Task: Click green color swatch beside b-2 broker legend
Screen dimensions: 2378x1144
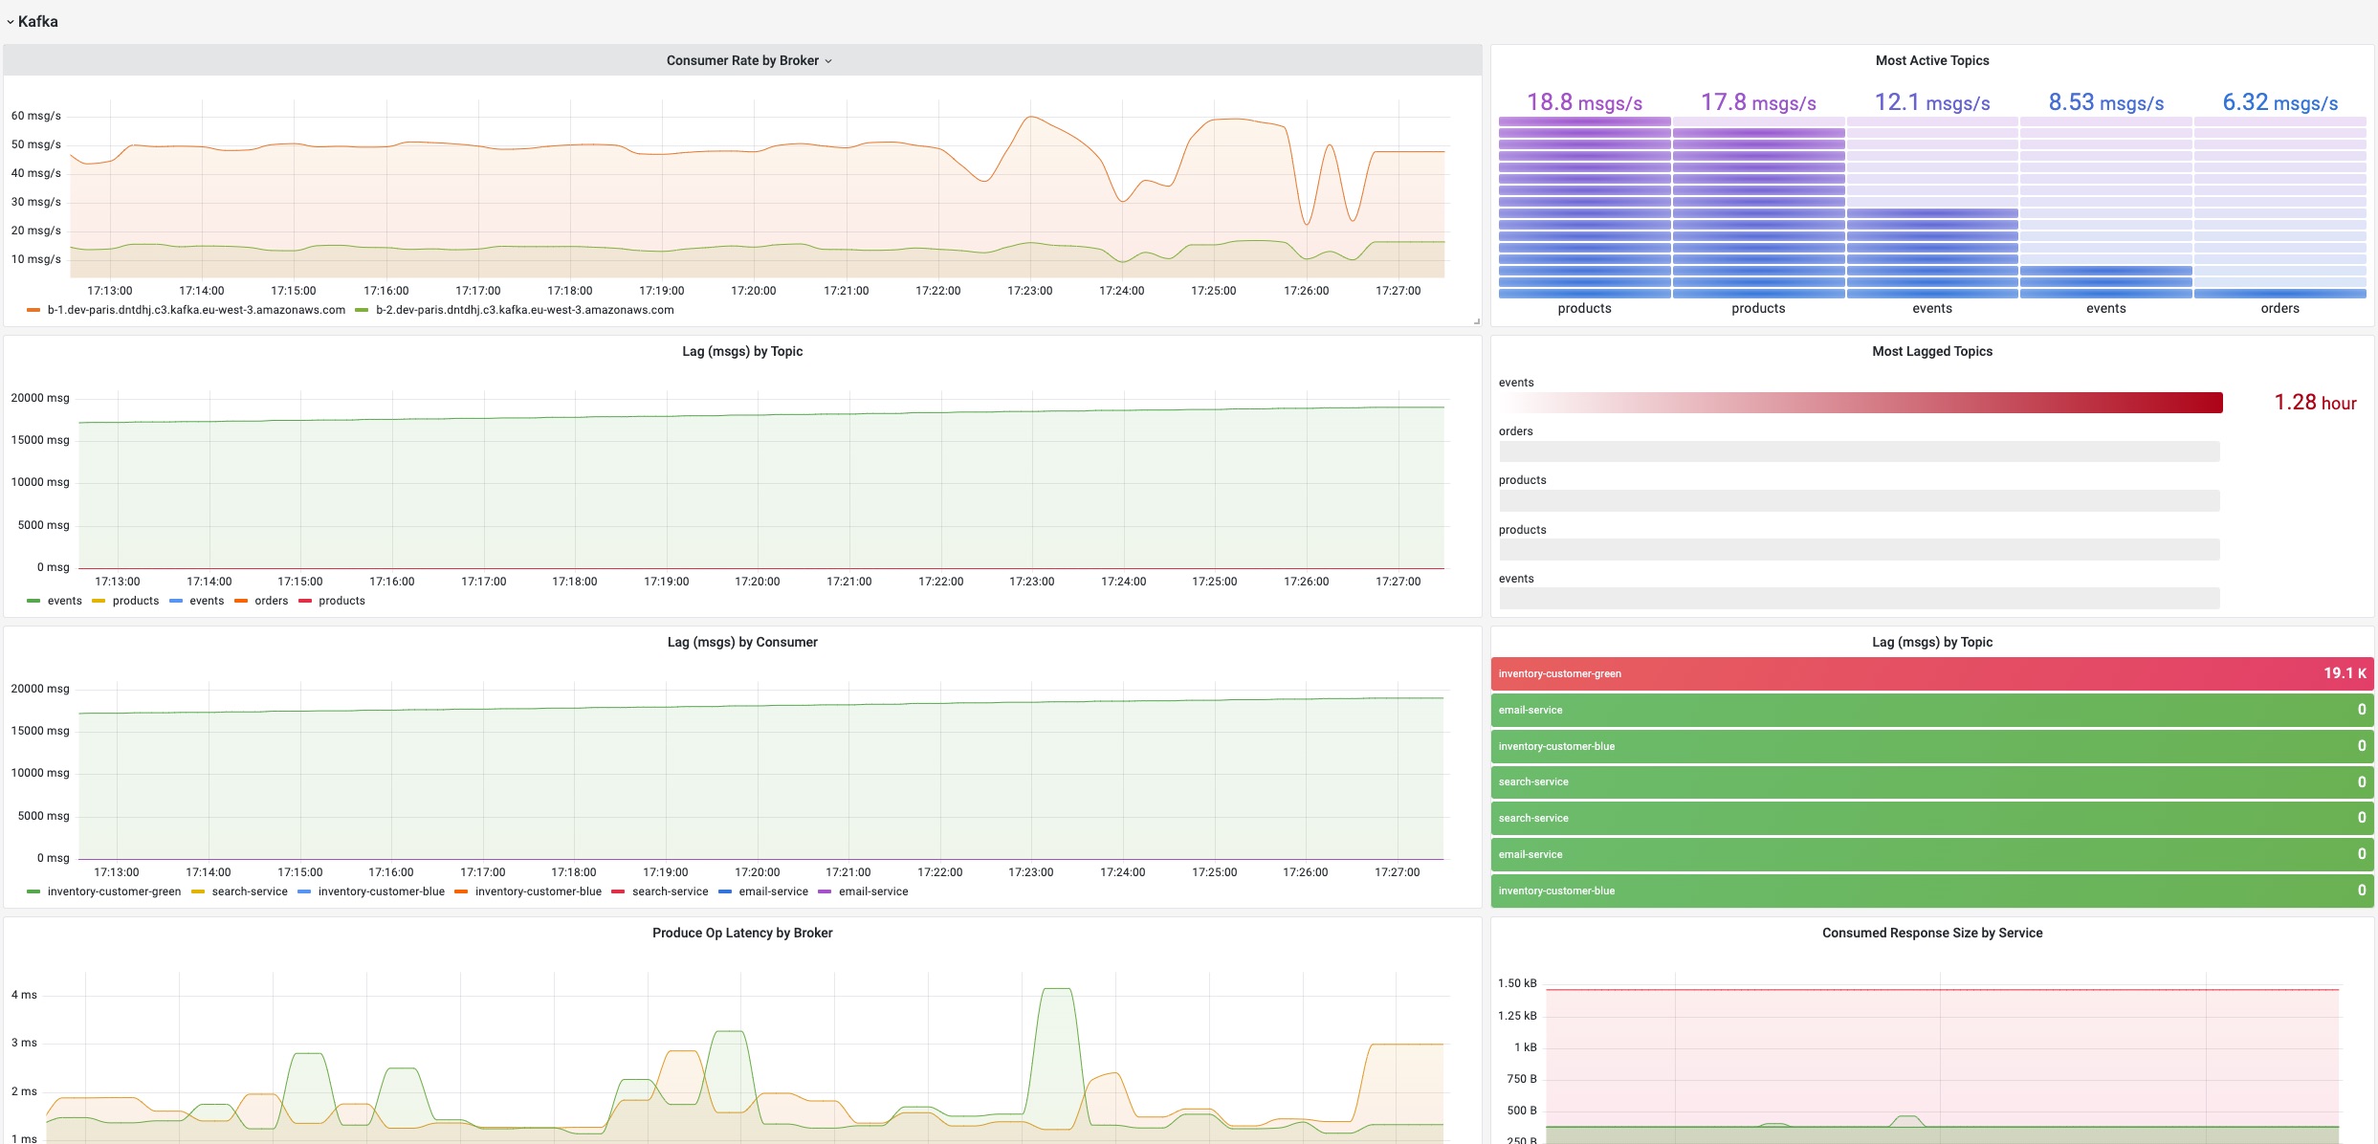Action: [x=362, y=310]
